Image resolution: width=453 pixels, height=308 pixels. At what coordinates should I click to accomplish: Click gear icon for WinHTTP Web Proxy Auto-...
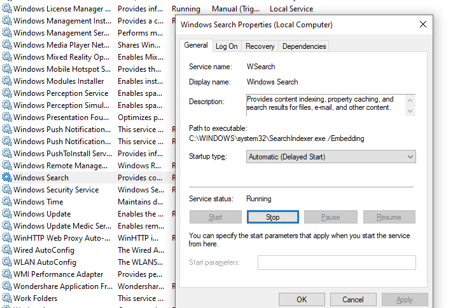pyautogui.click(x=7, y=238)
